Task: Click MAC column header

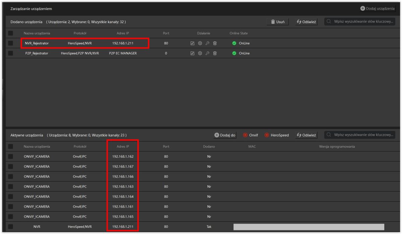Action: point(252,146)
